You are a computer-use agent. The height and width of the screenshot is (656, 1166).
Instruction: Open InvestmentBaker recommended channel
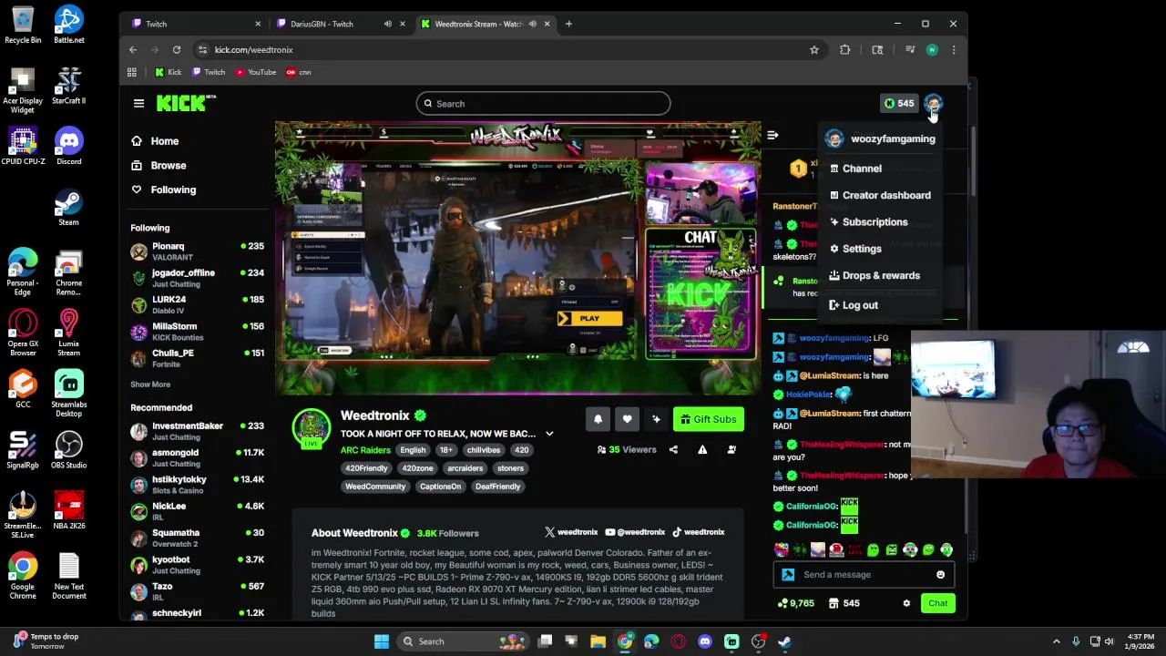pos(197,431)
